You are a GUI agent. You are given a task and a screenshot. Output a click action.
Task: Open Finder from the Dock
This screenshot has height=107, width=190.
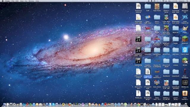pyautogui.click(x=4, y=104)
